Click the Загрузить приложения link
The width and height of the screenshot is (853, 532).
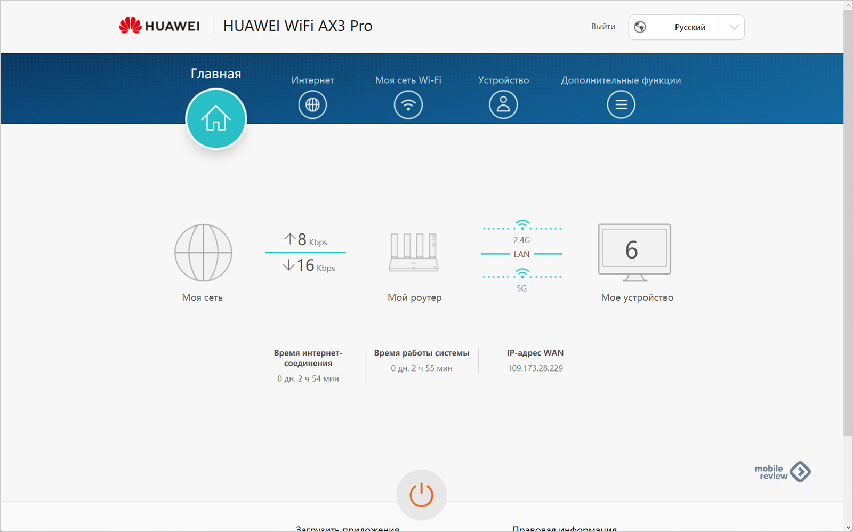[x=348, y=528]
